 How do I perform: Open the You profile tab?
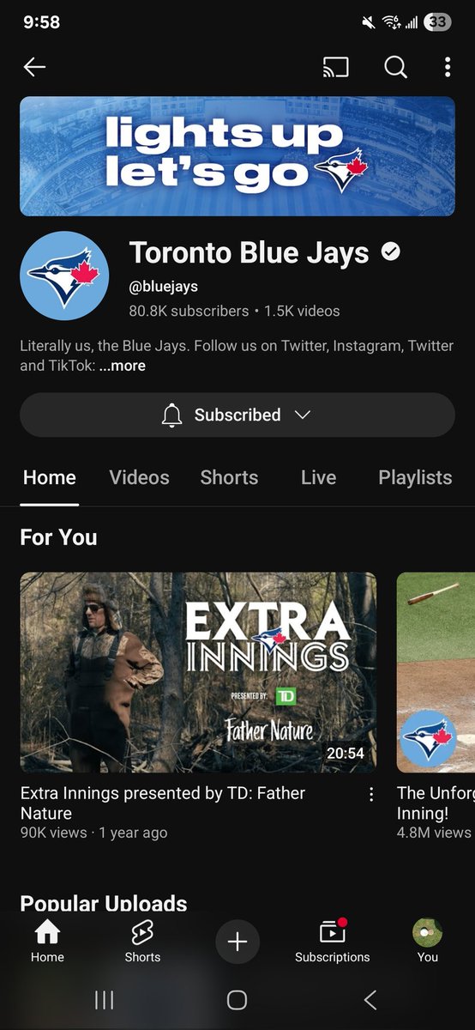[x=427, y=942]
